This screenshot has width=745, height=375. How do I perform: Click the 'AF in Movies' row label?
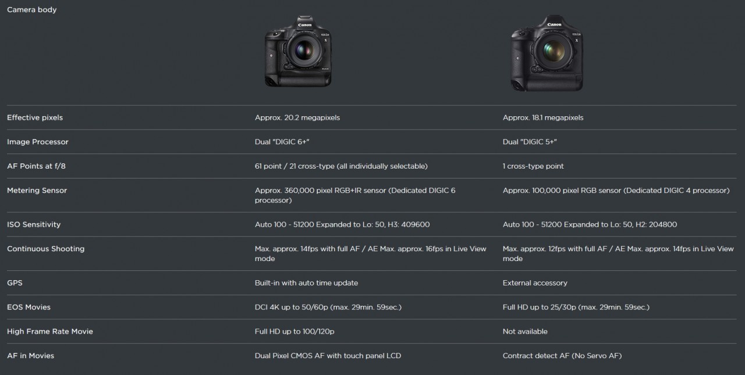point(30,356)
